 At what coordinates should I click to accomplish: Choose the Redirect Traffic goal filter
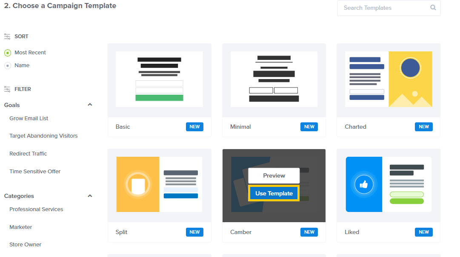coord(27,153)
